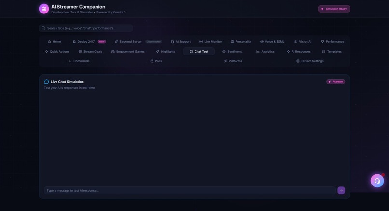389x211 pixels.
Task: Click the Live Chat Simulation bubble icon
Action: pyautogui.click(x=46, y=82)
